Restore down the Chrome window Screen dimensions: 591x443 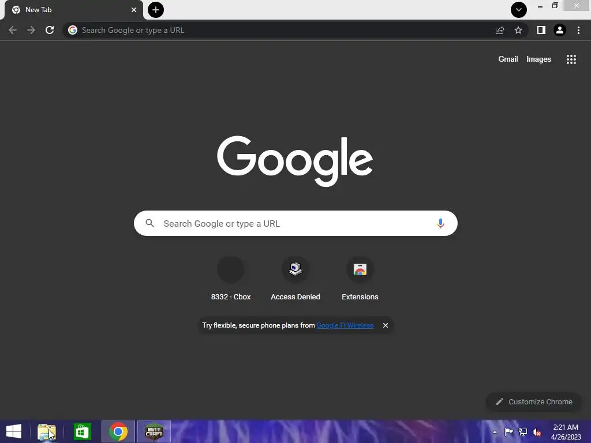[555, 6]
